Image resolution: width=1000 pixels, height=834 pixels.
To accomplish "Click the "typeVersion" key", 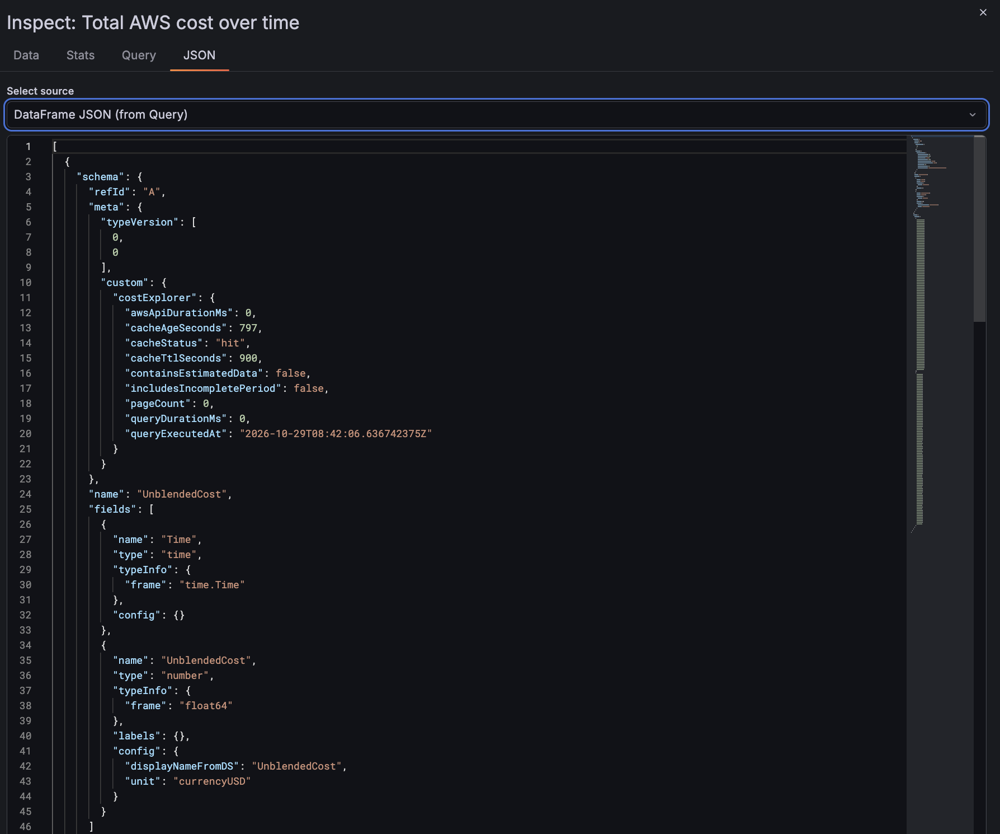I will point(140,222).
